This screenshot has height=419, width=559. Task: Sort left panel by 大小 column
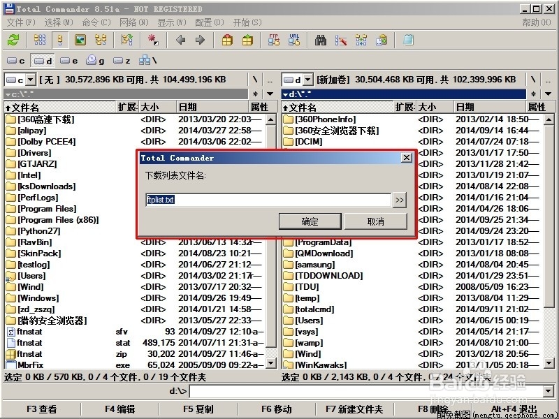[157, 107]
